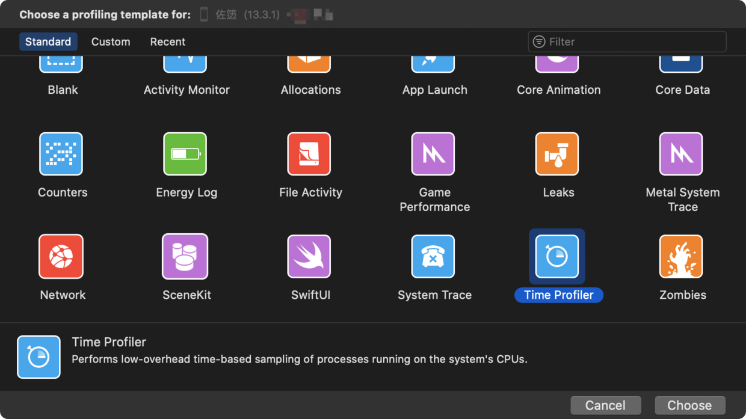The image size is (746, 419).
Task: Click the File Activity label
Action: tap(310, 192)
